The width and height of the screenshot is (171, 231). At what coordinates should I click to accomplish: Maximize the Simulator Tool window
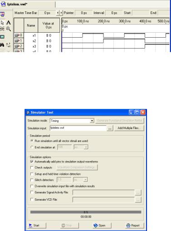pyautogui.click(x=137, y=113)
